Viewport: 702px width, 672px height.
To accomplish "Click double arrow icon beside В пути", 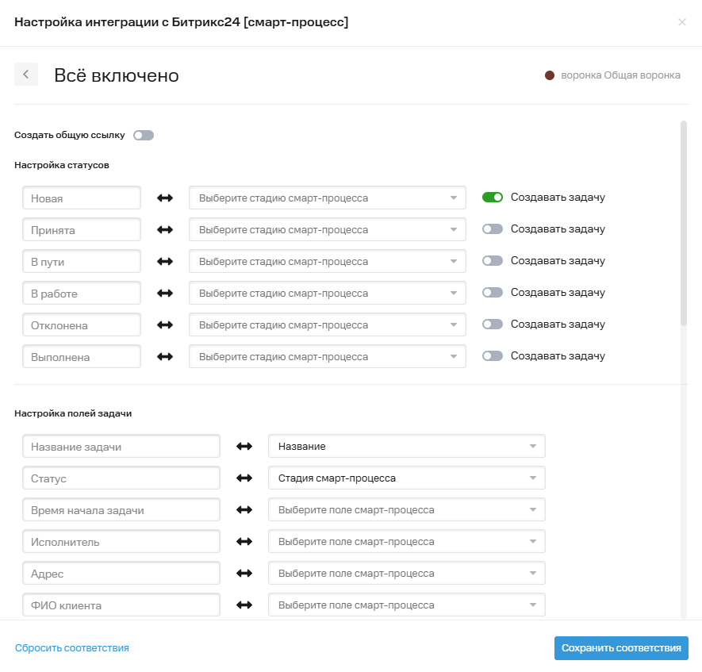I will pos(165,262).
